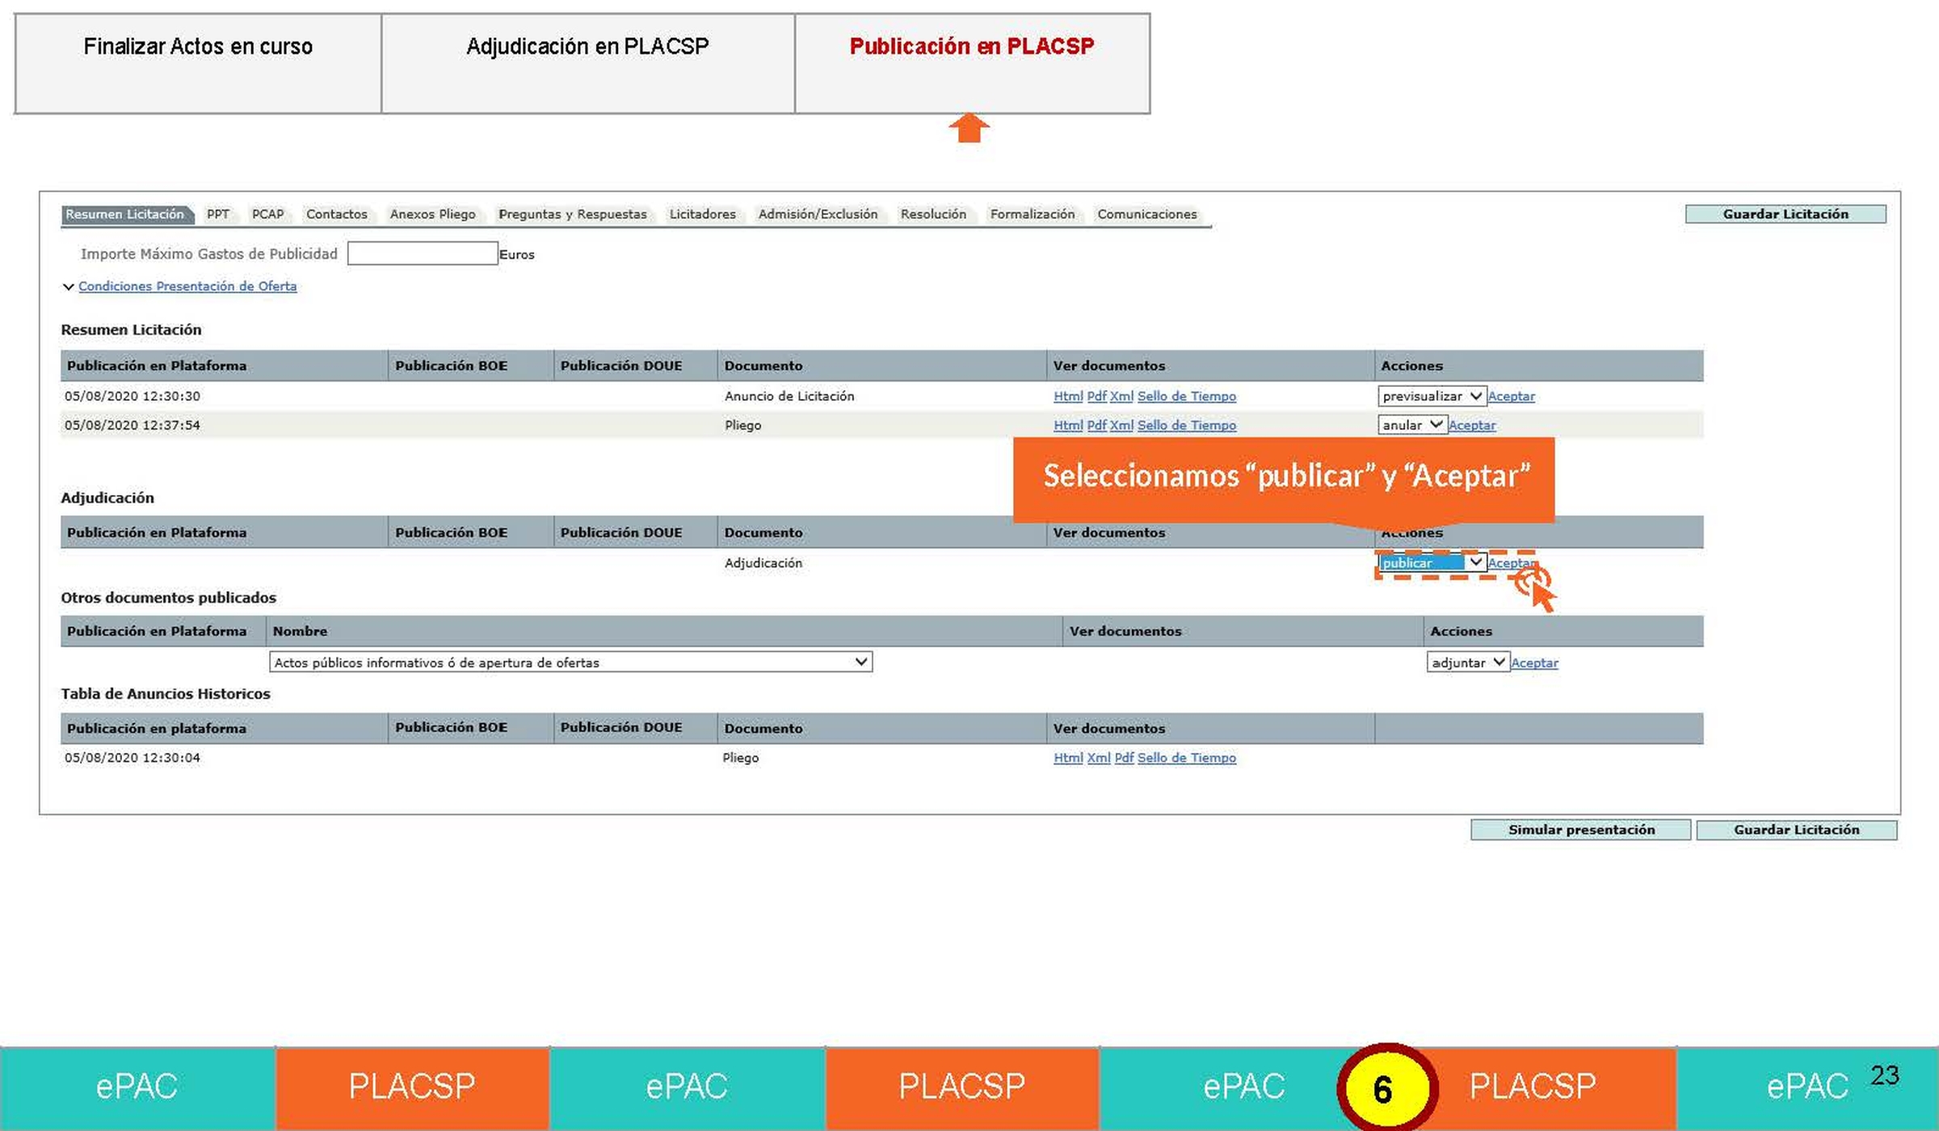Click Aceptar beside the anular dropdown
1939x1131 pixels.
tap(1472, 425)
